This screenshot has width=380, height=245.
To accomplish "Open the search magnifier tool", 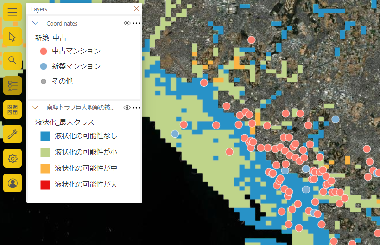I will point(13,61).
